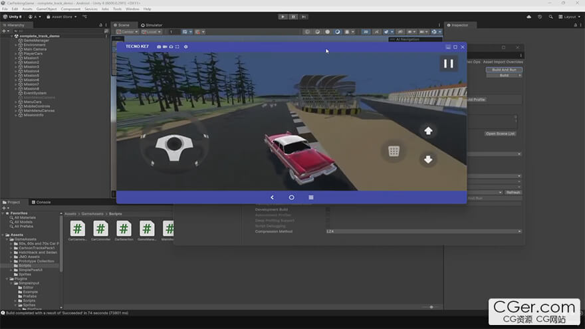585x329 pixels.
Task: Select EventSystem in the Hierarchy
Action: click(35, 93)
